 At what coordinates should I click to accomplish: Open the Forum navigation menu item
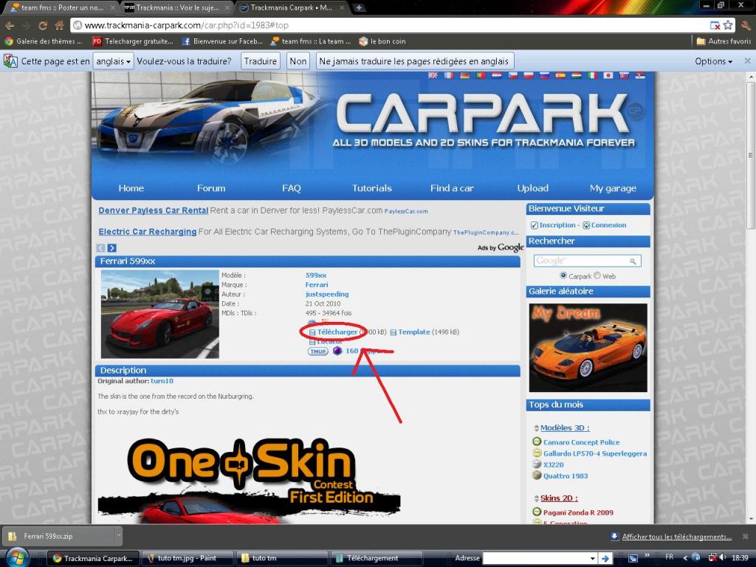[211, 188]
